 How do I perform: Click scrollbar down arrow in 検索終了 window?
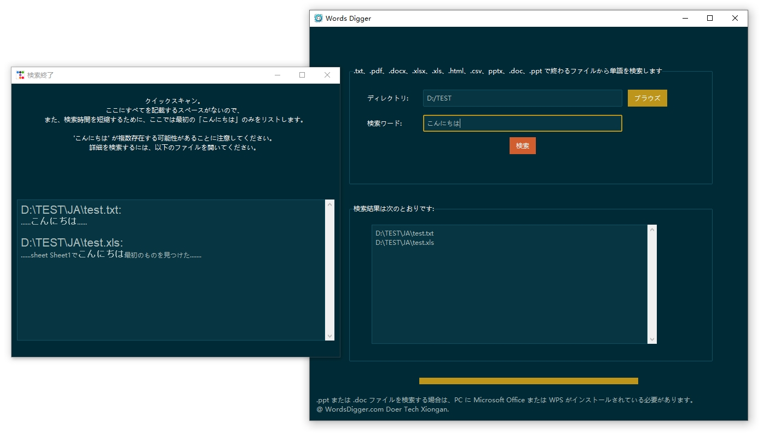click(x=330, y=336)
